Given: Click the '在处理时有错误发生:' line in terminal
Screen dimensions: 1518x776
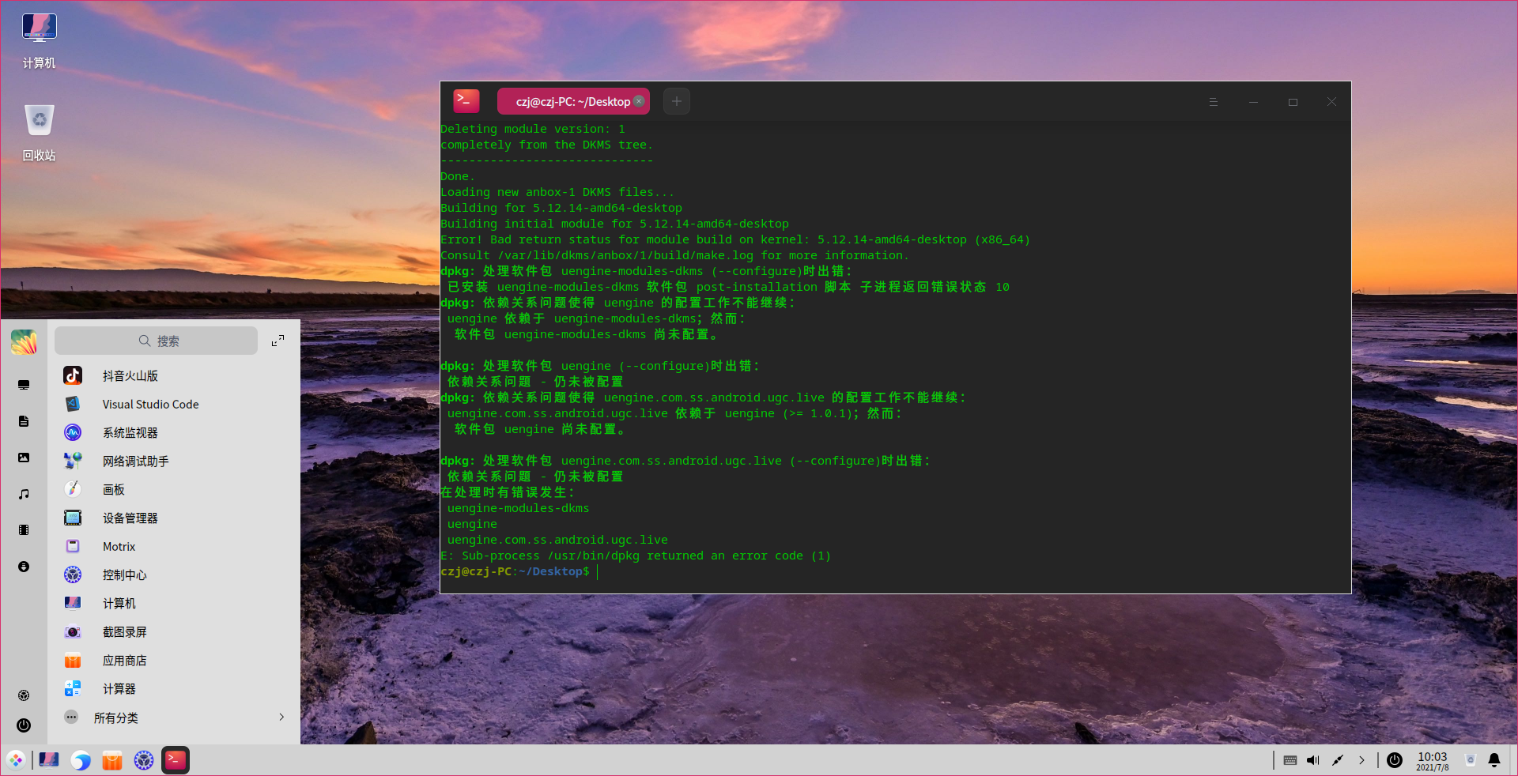Looking at the screenshot, I should tap(508, 492).
